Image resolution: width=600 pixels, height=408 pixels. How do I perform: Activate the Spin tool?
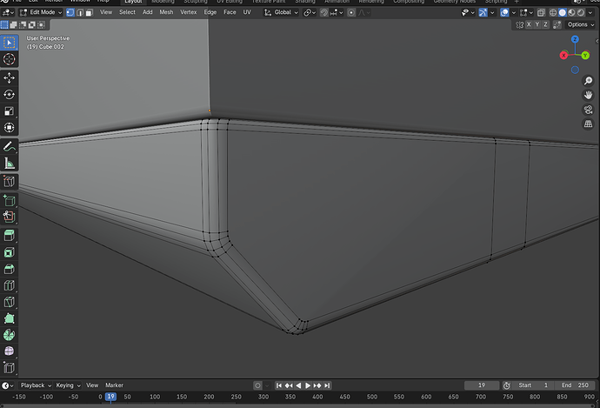coord(10,335)
